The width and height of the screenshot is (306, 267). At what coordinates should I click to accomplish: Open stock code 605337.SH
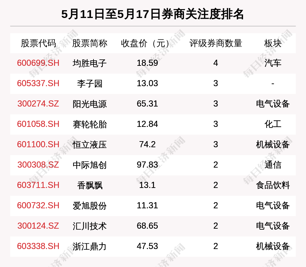point(38,83)
